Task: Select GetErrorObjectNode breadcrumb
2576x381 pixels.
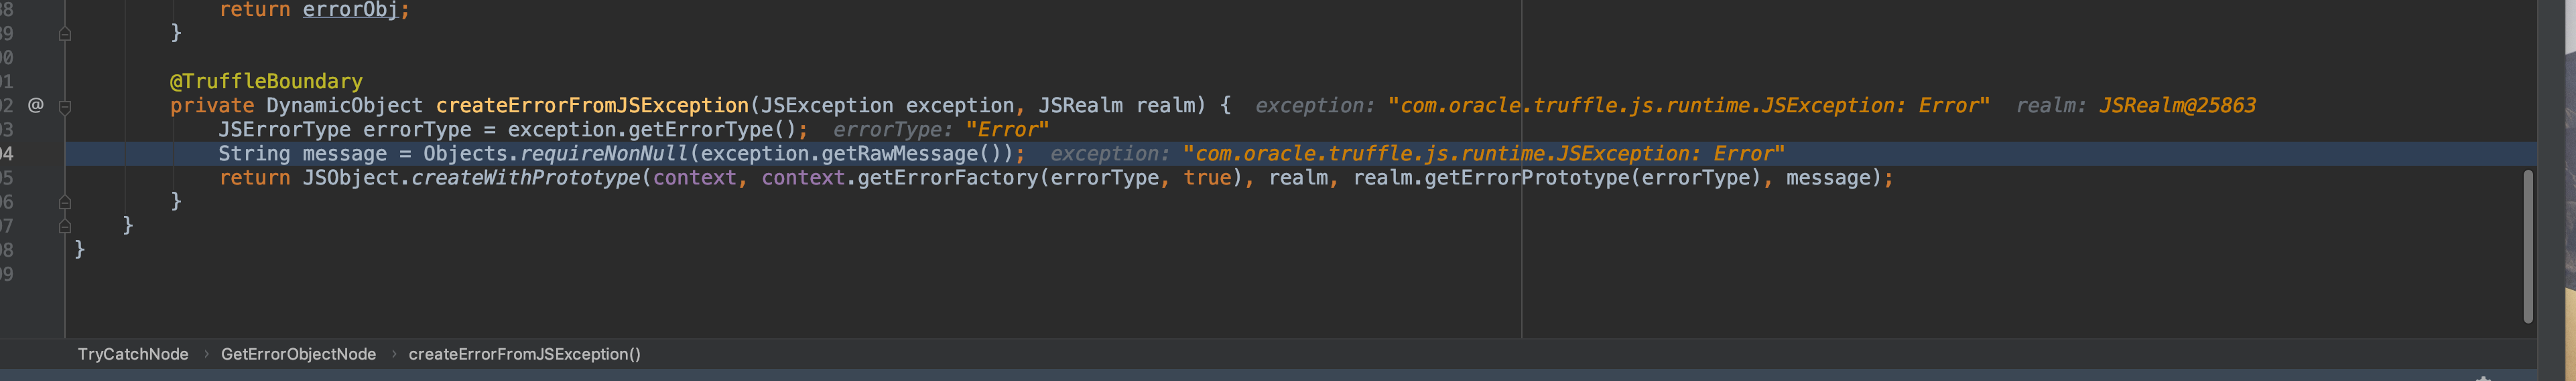Action: coord(298,354)
